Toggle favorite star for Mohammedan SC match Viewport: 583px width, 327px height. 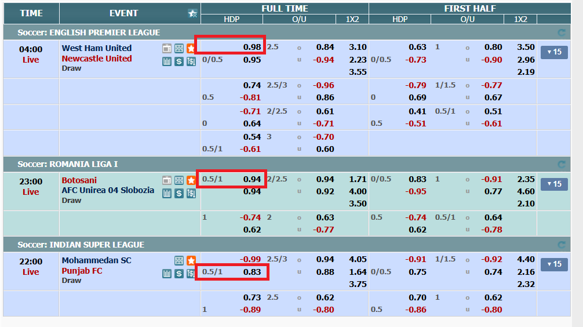(191, 261)
